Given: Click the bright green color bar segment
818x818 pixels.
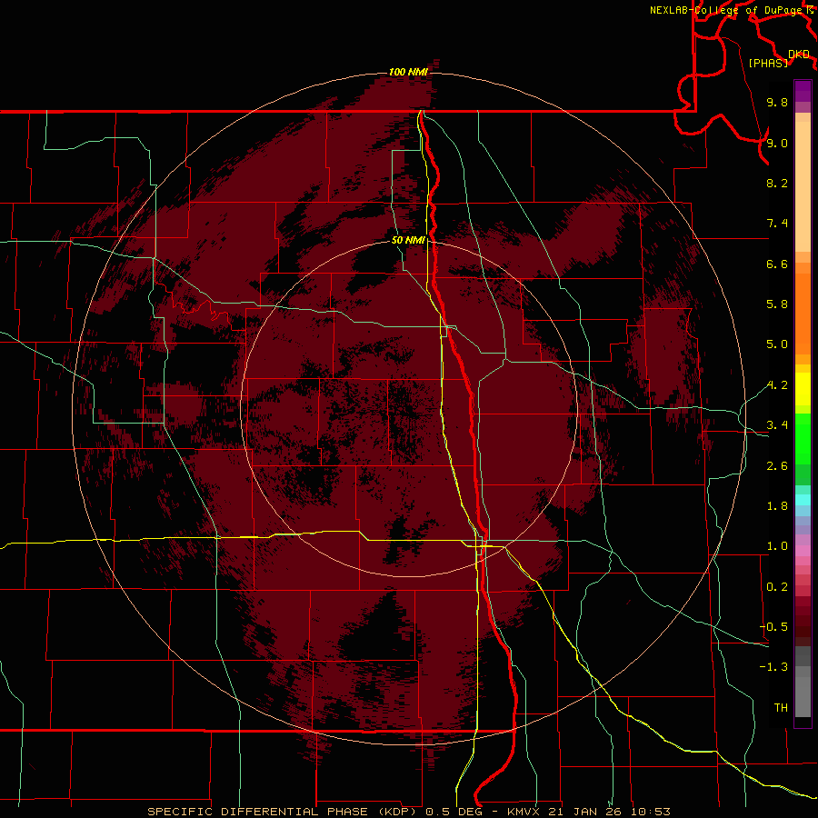Looking at the screenshot, I should point(803,439).
